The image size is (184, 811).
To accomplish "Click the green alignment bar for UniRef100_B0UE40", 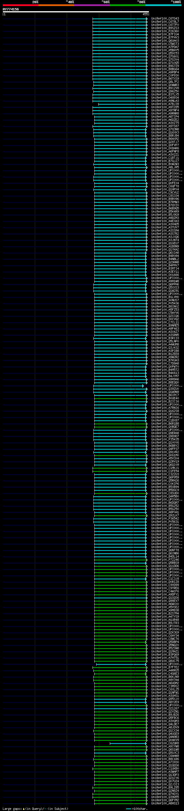I will 121,398.
